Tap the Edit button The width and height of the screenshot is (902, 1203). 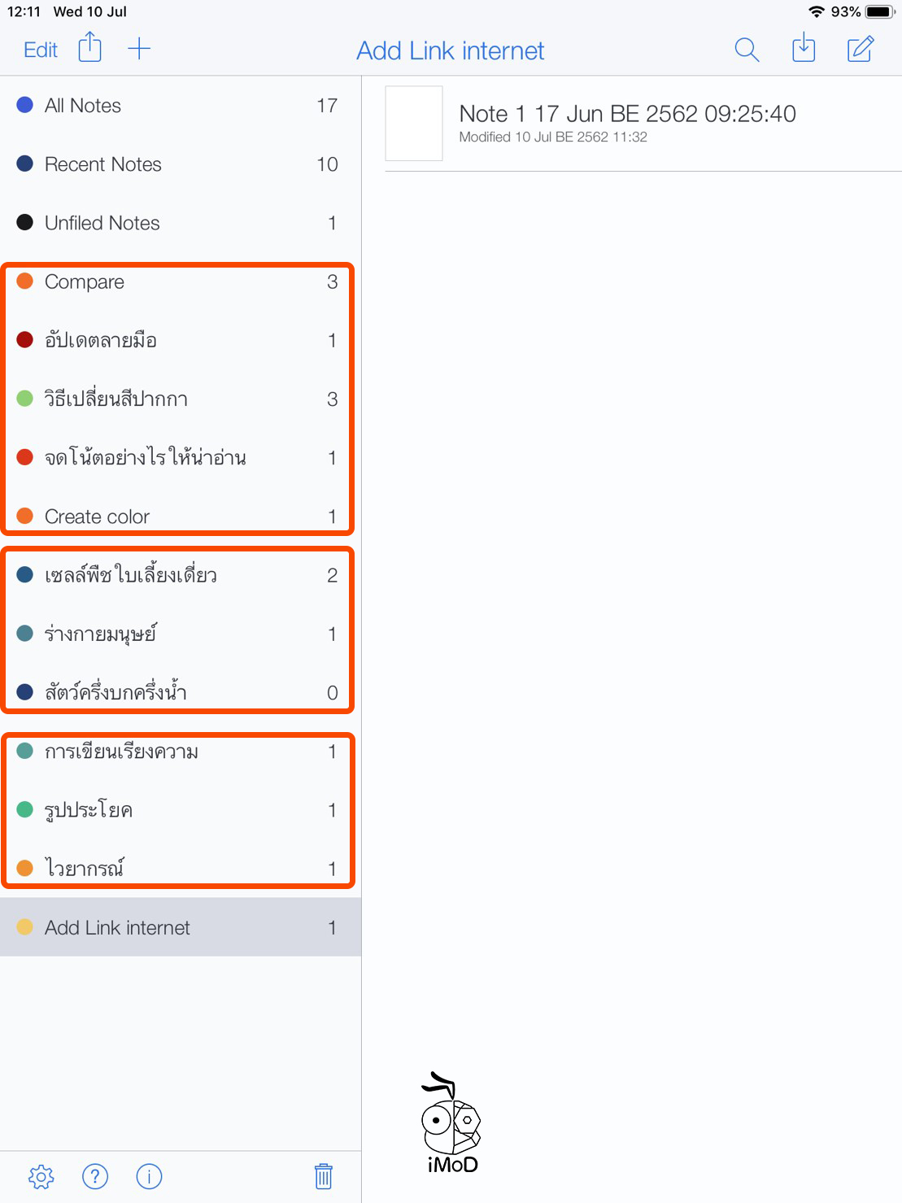[x=38, y=49]
